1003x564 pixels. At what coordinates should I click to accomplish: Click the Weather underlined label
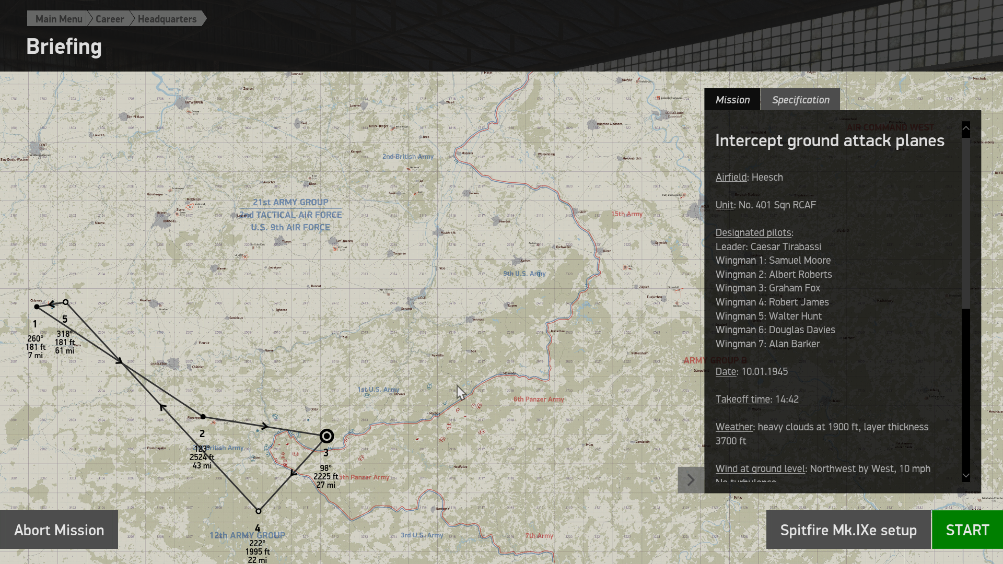734,427
